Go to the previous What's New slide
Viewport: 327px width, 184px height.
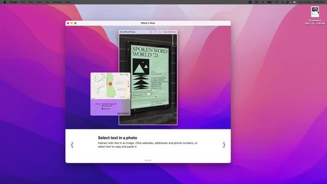click(x=72, y=145)
